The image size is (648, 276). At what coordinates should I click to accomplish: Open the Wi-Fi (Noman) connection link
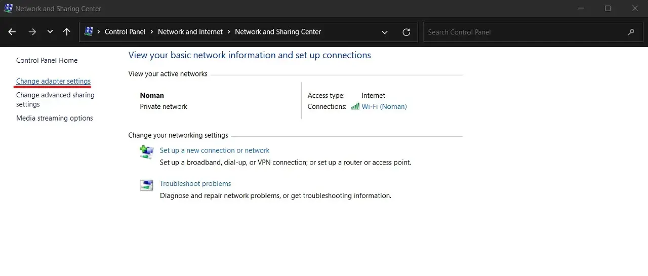coord(384,107)
